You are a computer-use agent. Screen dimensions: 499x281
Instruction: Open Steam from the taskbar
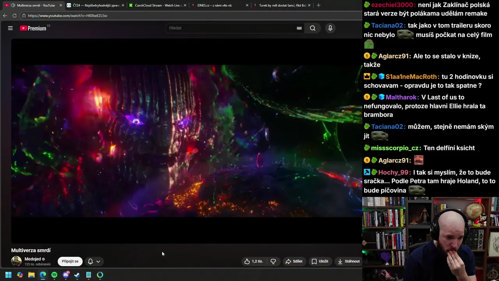pos(77,275)
